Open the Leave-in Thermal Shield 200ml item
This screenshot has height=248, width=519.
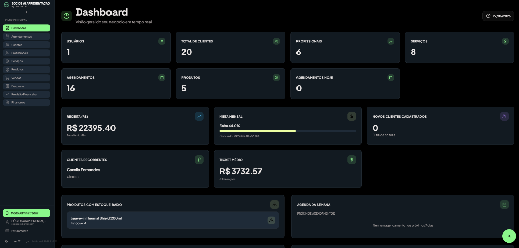173,220
